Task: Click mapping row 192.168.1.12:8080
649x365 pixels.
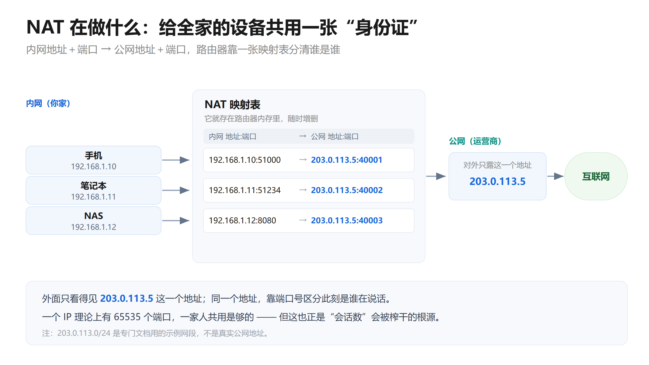Action: [x=309, y=221]
